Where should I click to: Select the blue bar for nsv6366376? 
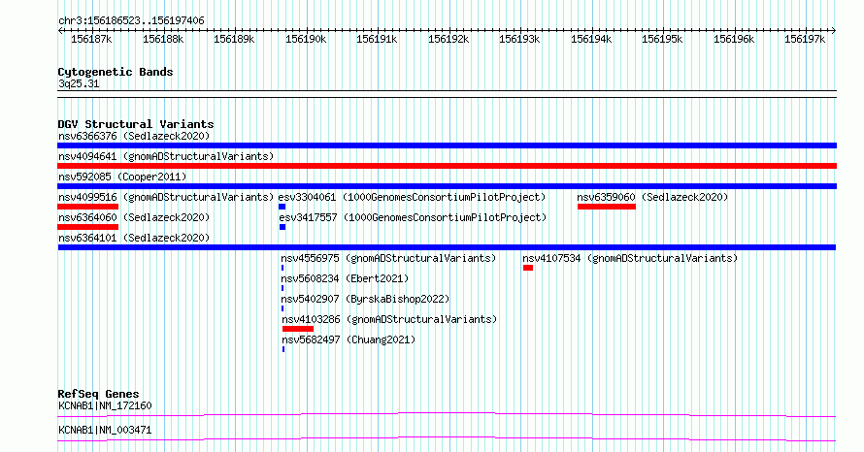click(x=447, y=145)
